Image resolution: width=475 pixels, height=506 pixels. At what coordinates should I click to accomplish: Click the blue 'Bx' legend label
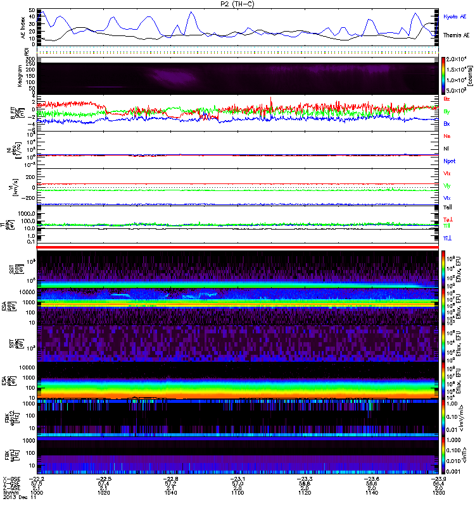[x=446, y=123]
